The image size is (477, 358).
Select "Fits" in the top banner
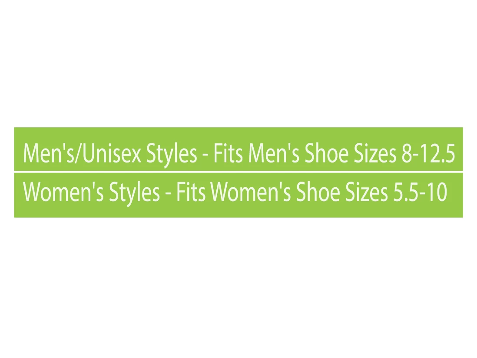[x=228, y=153]
